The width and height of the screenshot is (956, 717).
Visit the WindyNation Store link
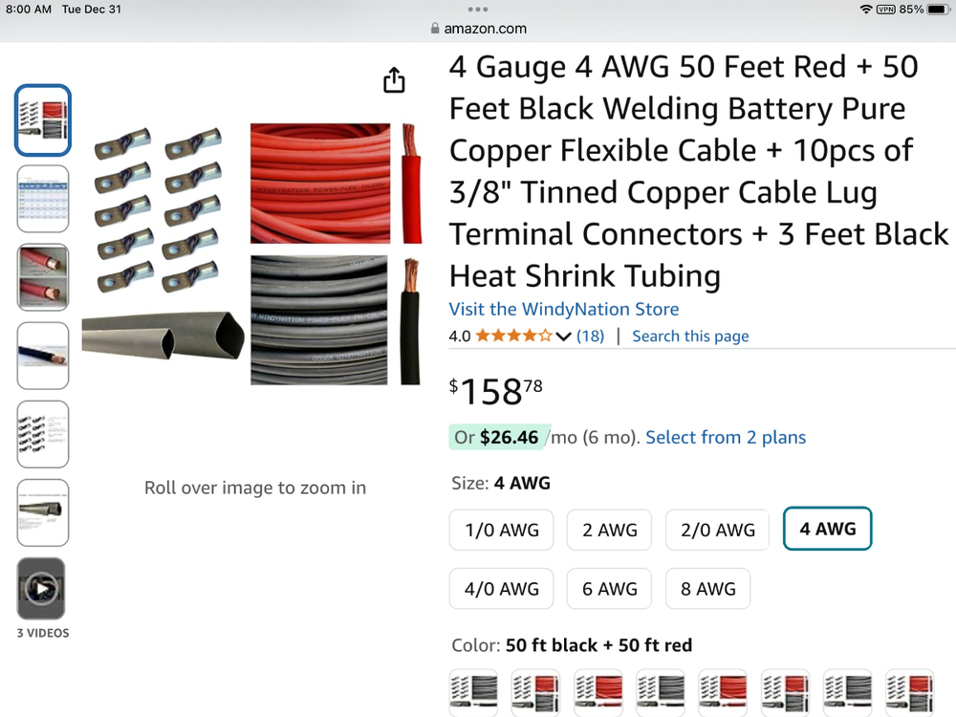coord(564,309)
